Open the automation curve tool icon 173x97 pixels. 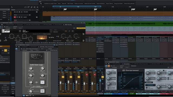click(x=25, y=7)
